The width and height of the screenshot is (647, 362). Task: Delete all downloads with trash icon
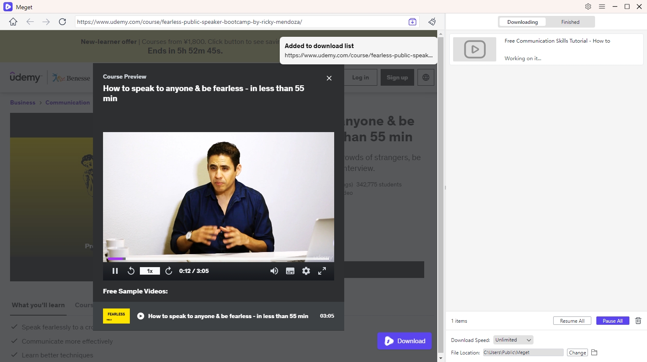(x=638, y=321)
